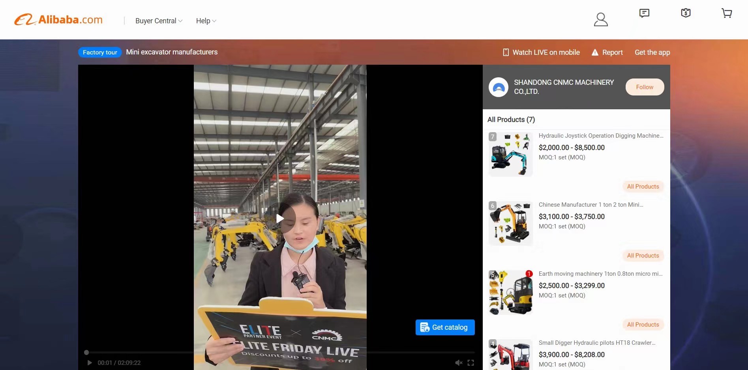Open the shopping cart icon
Viewport: 748px width, 370px height.
(x=727, y=13)
